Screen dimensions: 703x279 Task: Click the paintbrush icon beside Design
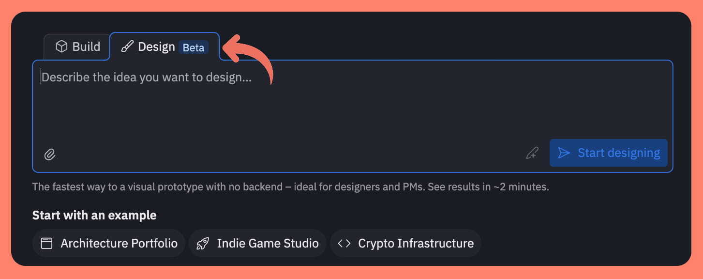pos(127,47)
